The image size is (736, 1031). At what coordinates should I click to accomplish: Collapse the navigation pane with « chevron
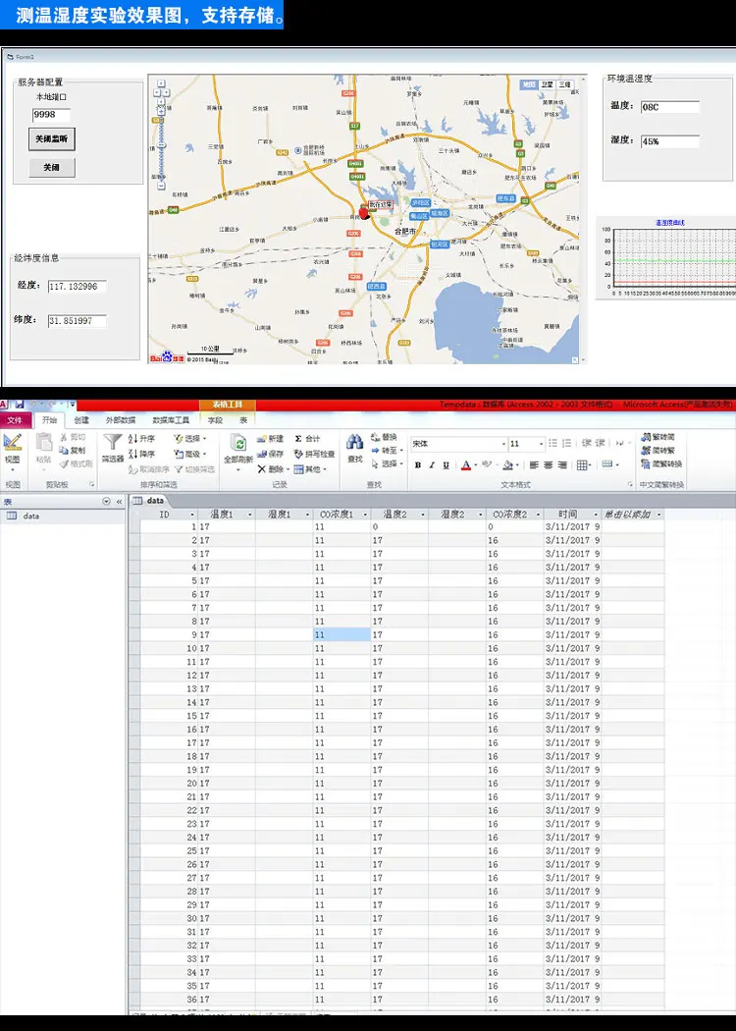click(x=119, y=501)
